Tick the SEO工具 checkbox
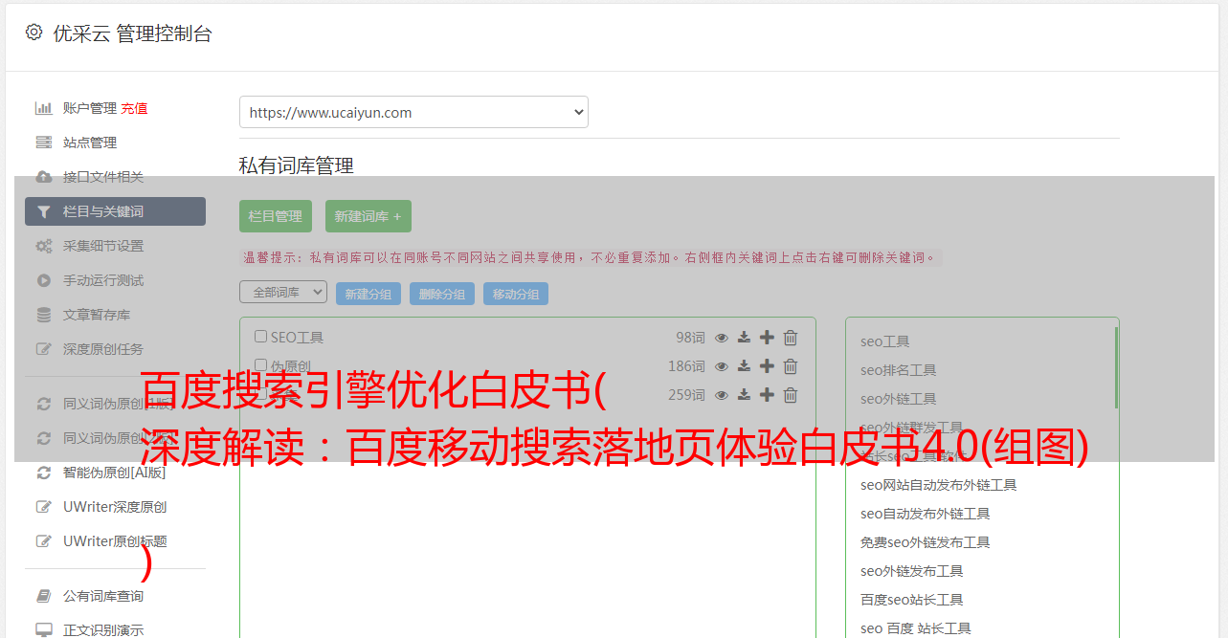Image resolution: width=1228 pixels, height=638 pixels. pos(260,337)
